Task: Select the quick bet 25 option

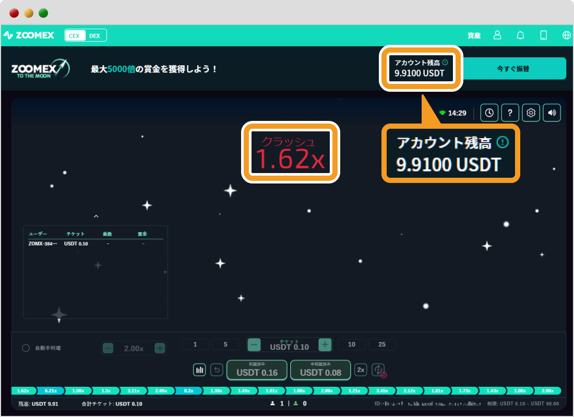Action: pos(382,345)
